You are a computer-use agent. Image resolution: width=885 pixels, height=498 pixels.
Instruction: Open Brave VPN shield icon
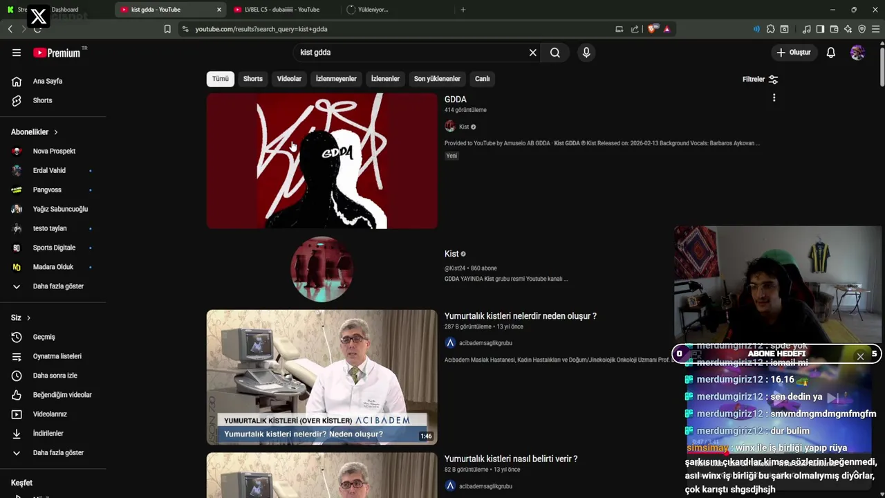pyautogui.click(x=861, y=29)
